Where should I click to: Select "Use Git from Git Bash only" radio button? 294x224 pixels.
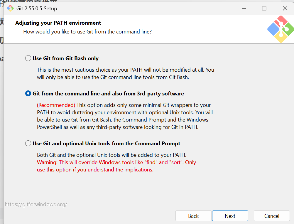pos(28,58)
